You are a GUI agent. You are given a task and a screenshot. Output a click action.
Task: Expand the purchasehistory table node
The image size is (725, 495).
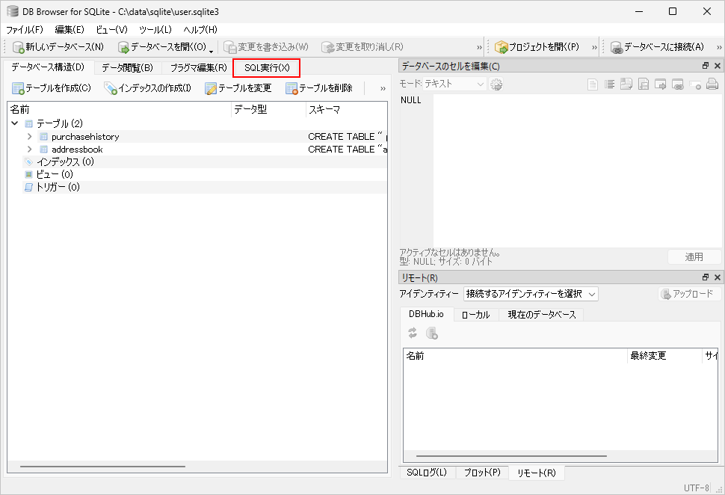[x=29, y=137]
